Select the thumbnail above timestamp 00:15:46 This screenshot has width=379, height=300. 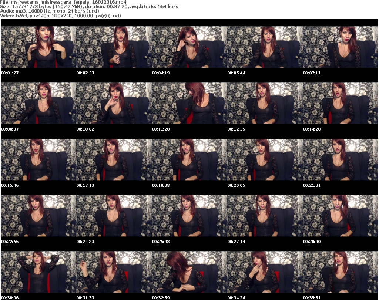pyautogui.click(x=38, y=160)
